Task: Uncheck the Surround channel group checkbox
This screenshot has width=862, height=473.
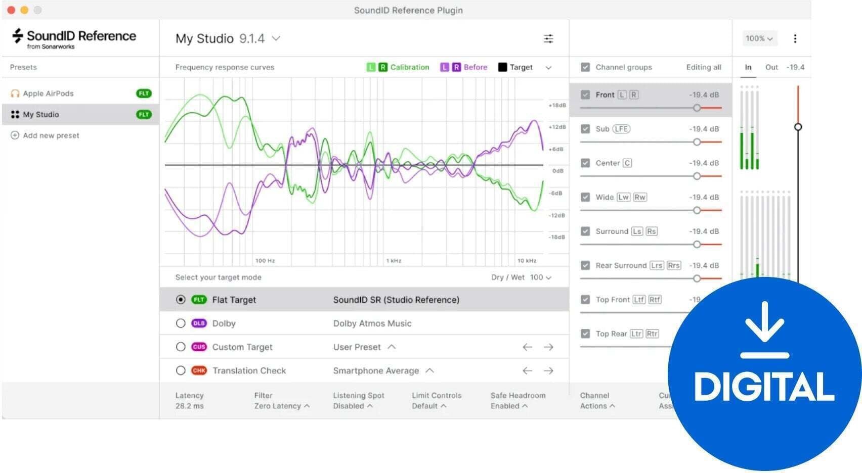Action: tap(585, 231)
